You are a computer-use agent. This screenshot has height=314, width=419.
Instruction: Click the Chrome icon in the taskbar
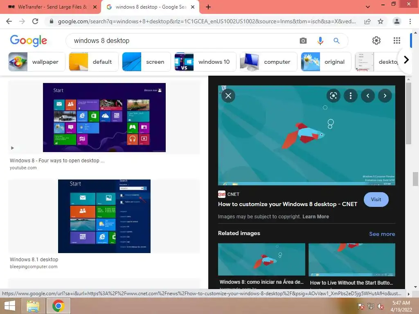[58, 306]
